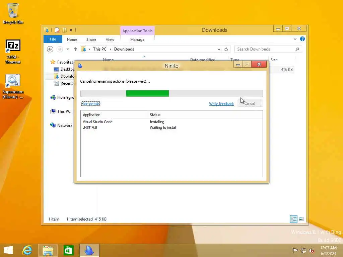Viewport: 343px width, 257px height.
Task: Click the Write feedback link
Action: point(221,104)
